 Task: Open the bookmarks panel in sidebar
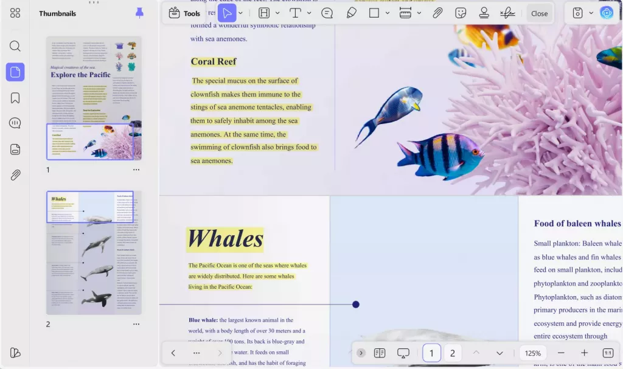15,98
